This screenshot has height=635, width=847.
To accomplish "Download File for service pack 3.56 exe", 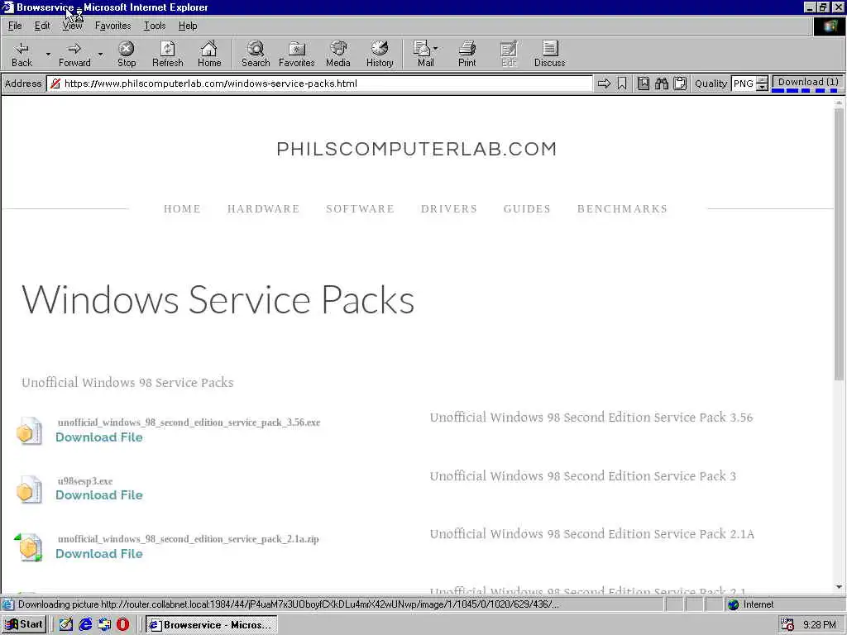I will 99,437.
